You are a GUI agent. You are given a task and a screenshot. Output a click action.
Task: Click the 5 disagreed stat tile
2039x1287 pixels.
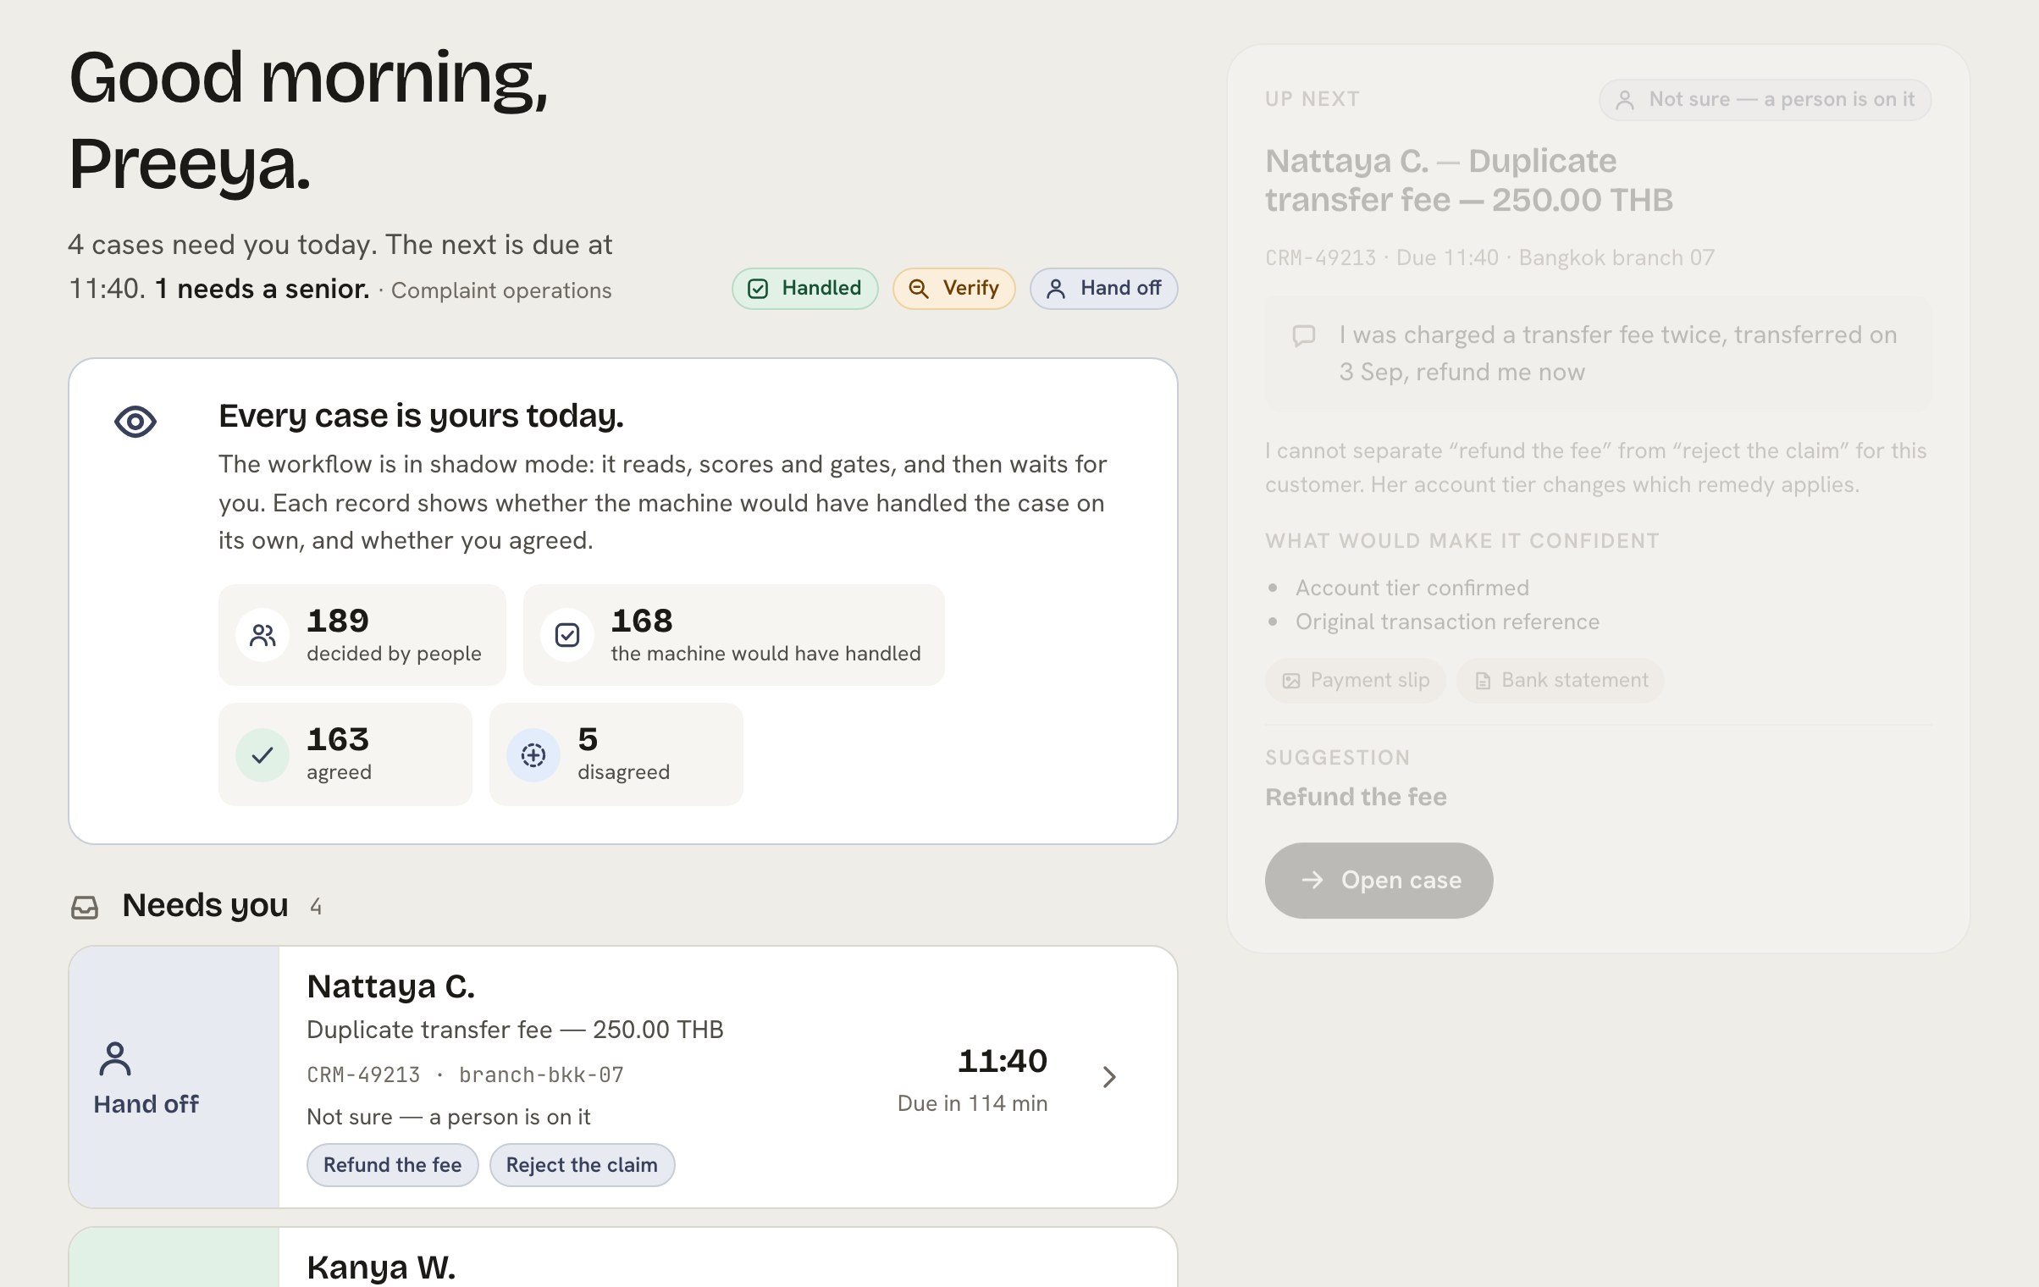[616, 754]
